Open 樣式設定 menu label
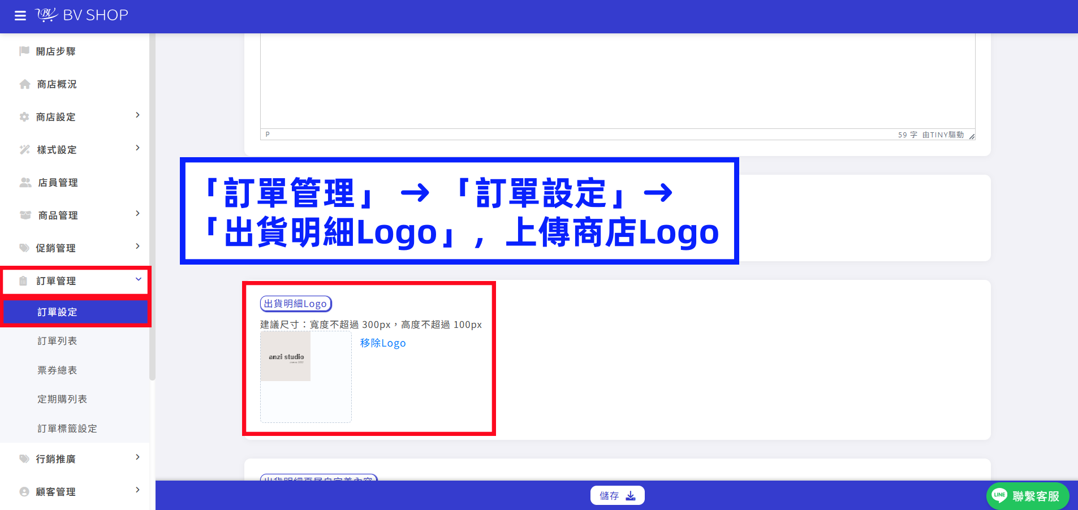Screen dimensions: 1078x510 tap(57, 150)
